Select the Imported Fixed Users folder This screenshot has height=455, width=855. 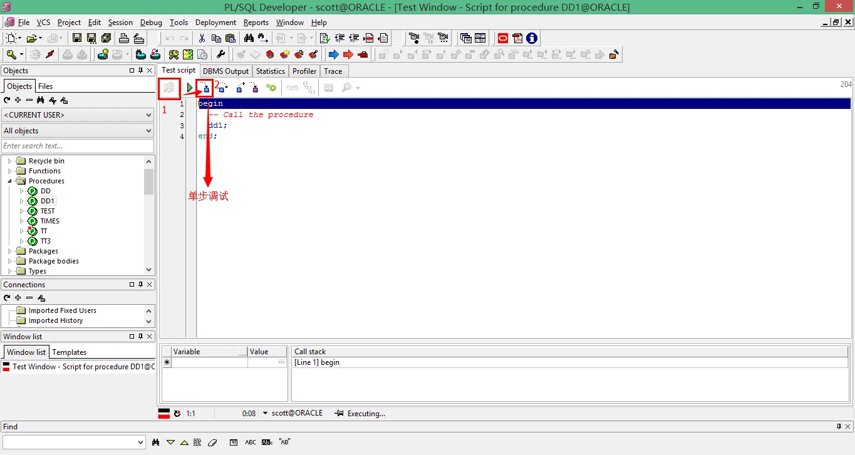tap(63, 310)
